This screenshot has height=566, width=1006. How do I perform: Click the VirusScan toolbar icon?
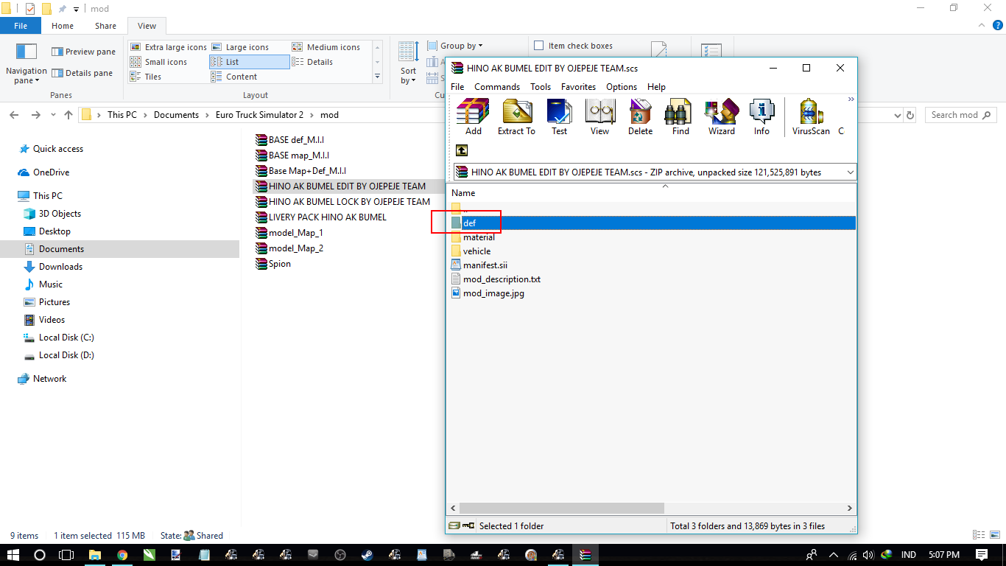point(811,117)
